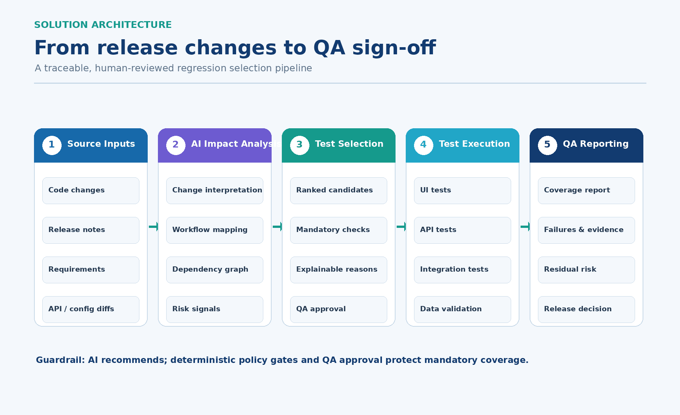Click arrow leading into QA Reporting column
680x415 pixels.
(x=525, y=226)
